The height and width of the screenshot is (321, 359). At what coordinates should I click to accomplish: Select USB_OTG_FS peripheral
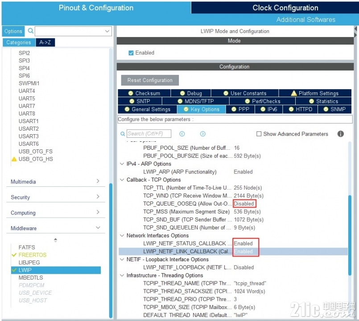point(36,151)
